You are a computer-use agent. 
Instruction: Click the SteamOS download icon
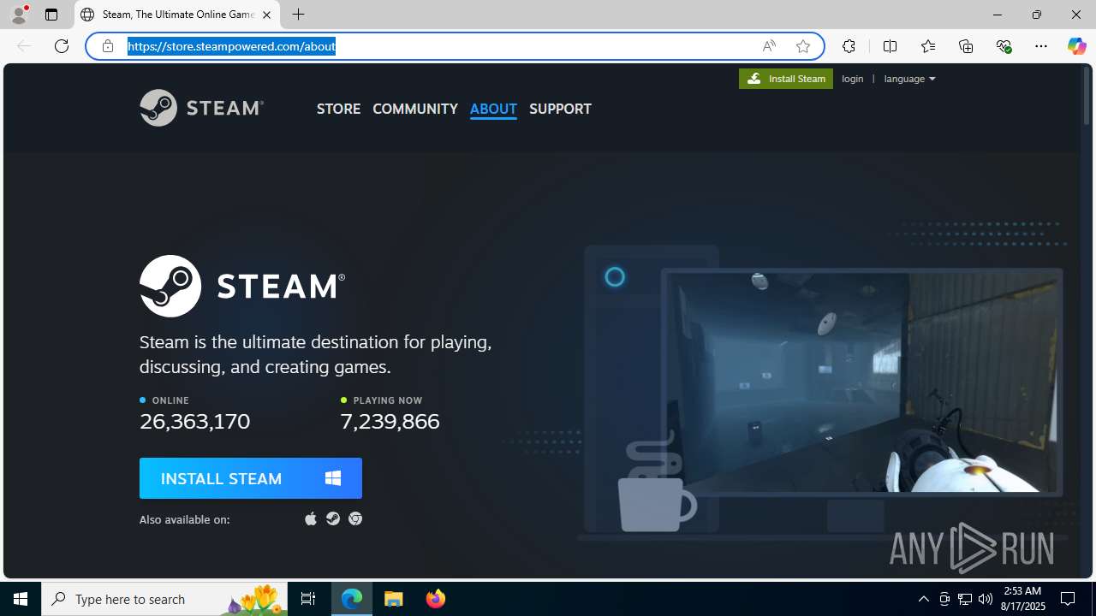(x=333, y=518)
